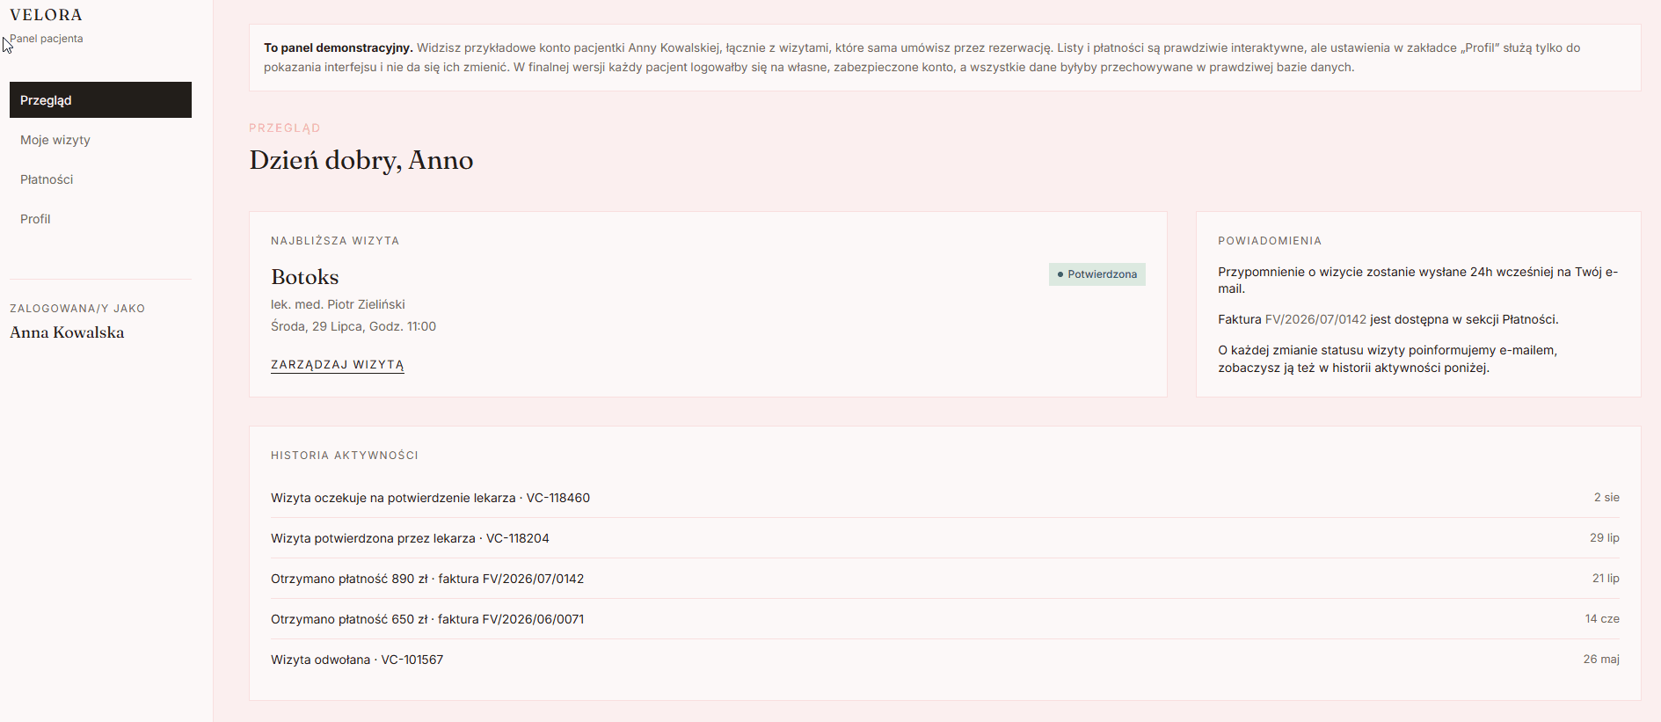Select the cancelled visit VC-101567 row

pos(945,660)
